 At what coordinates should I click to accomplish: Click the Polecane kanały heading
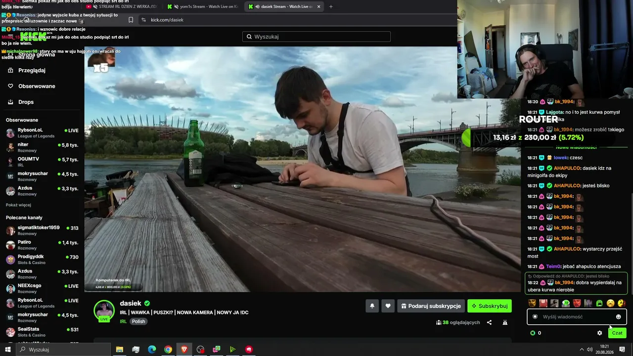(24, 218)
